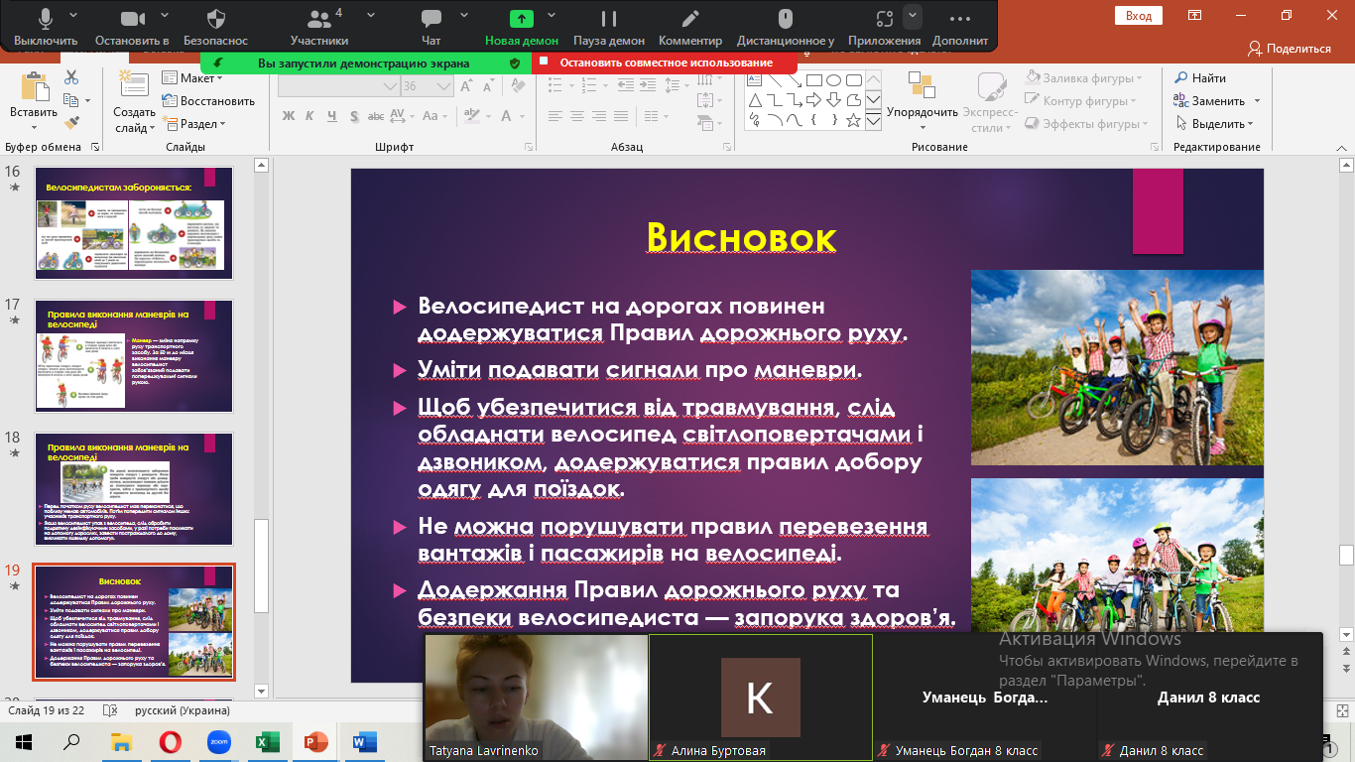The height and width of the screenshot is (762, 1355).
Task: Open the Zoom Chat panel
Action: (431, 27)
